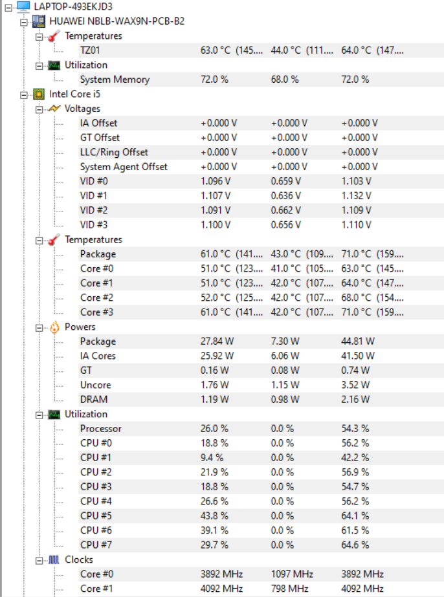Viewport: 444px width, 597px height.
Task: Click the 0.636 V minimum VID #1 value
Action: pos(286,196)
